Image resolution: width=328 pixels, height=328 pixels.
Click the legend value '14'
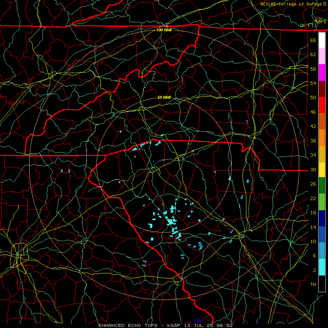pyautogui.click(x=313, y=227)
